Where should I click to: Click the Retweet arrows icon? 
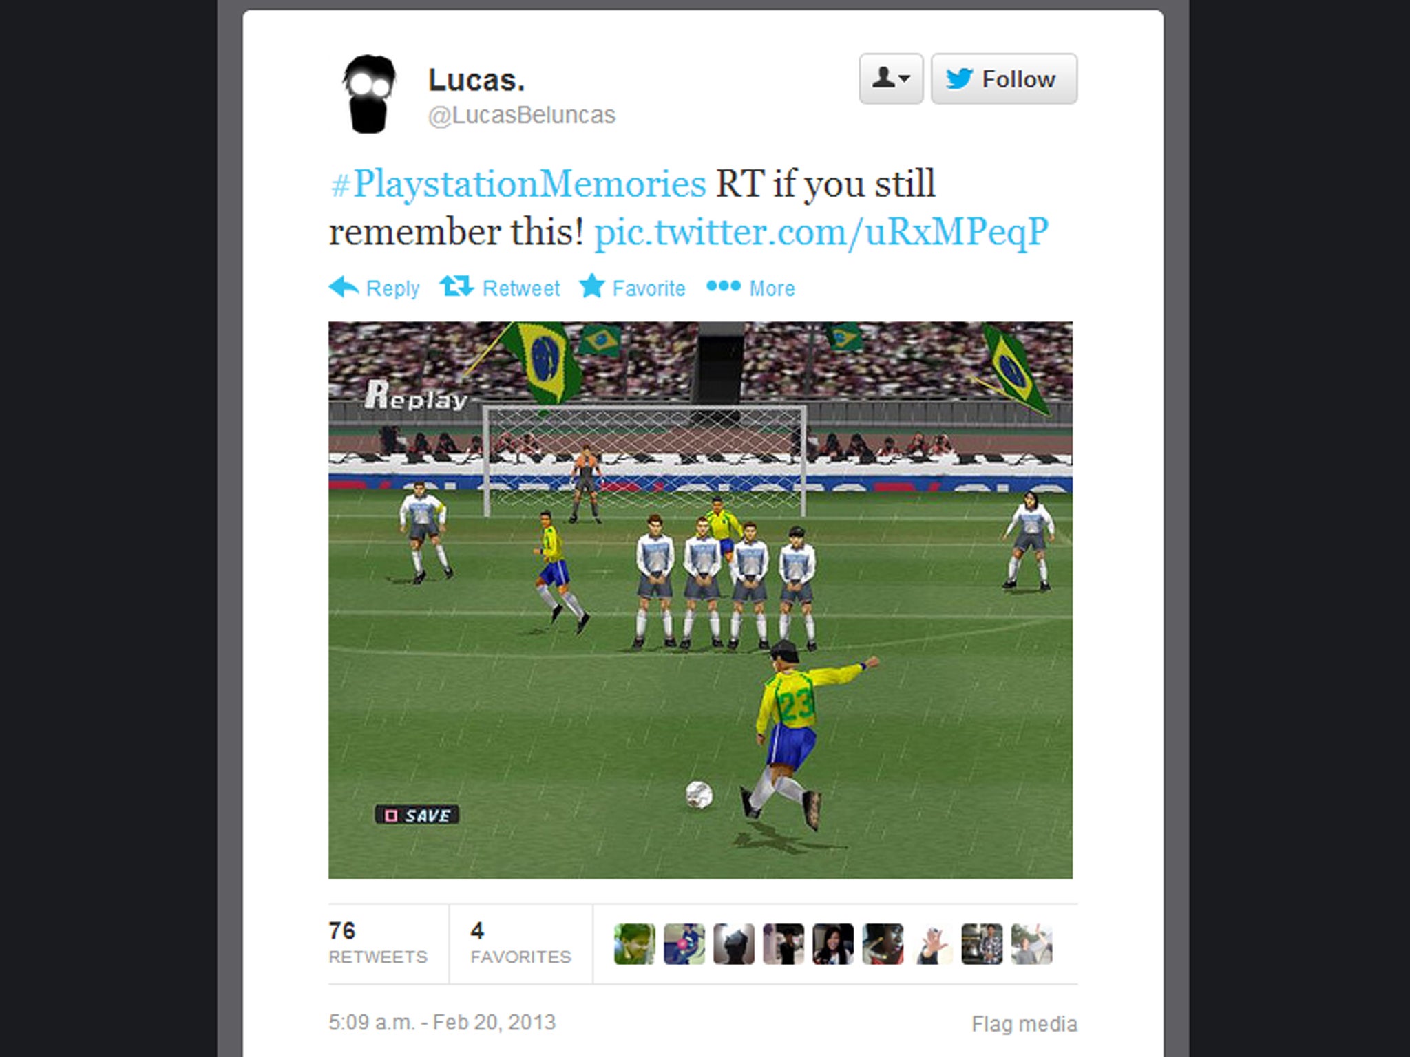(x=456, y=286)
